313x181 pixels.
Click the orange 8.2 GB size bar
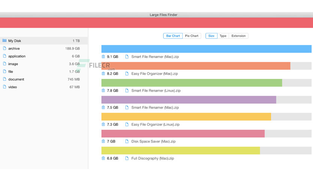click(196, 66)
